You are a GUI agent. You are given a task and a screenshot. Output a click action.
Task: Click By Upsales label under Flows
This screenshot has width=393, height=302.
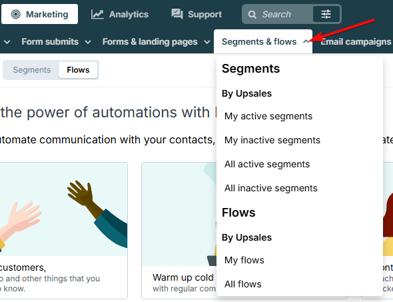[x=246, y=237]
